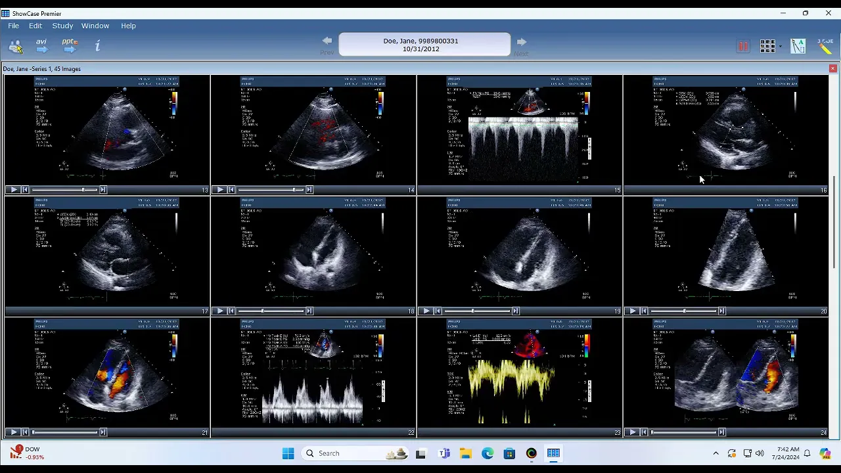Viewport: 841px width, 473px height.
Task: Export the study as AVI
Action: [41, 45]
